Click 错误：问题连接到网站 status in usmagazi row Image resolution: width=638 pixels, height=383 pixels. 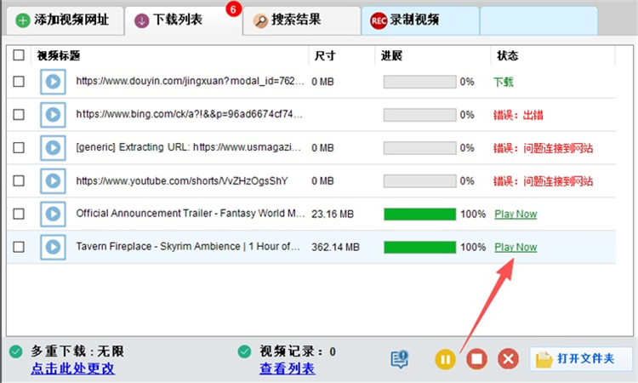[x=543, y=148]
